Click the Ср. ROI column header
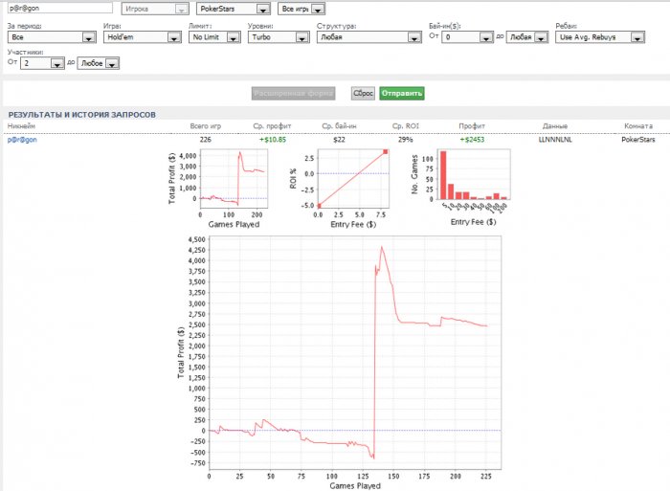Screen dimensions: 670x491 pos(406,126)
